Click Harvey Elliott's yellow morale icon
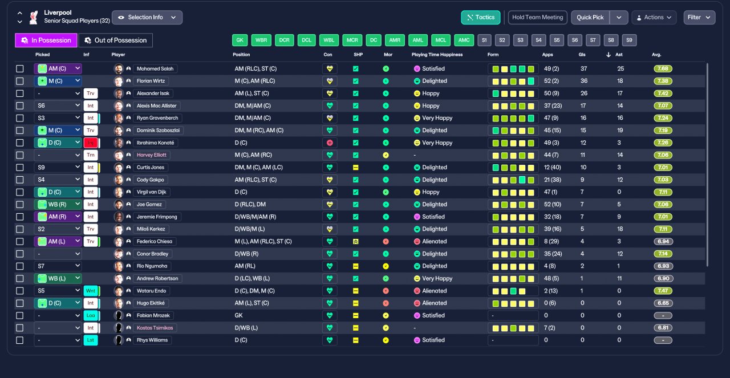Image resolution: width=730 pixels, height=378 pixels. pos(386,155)
